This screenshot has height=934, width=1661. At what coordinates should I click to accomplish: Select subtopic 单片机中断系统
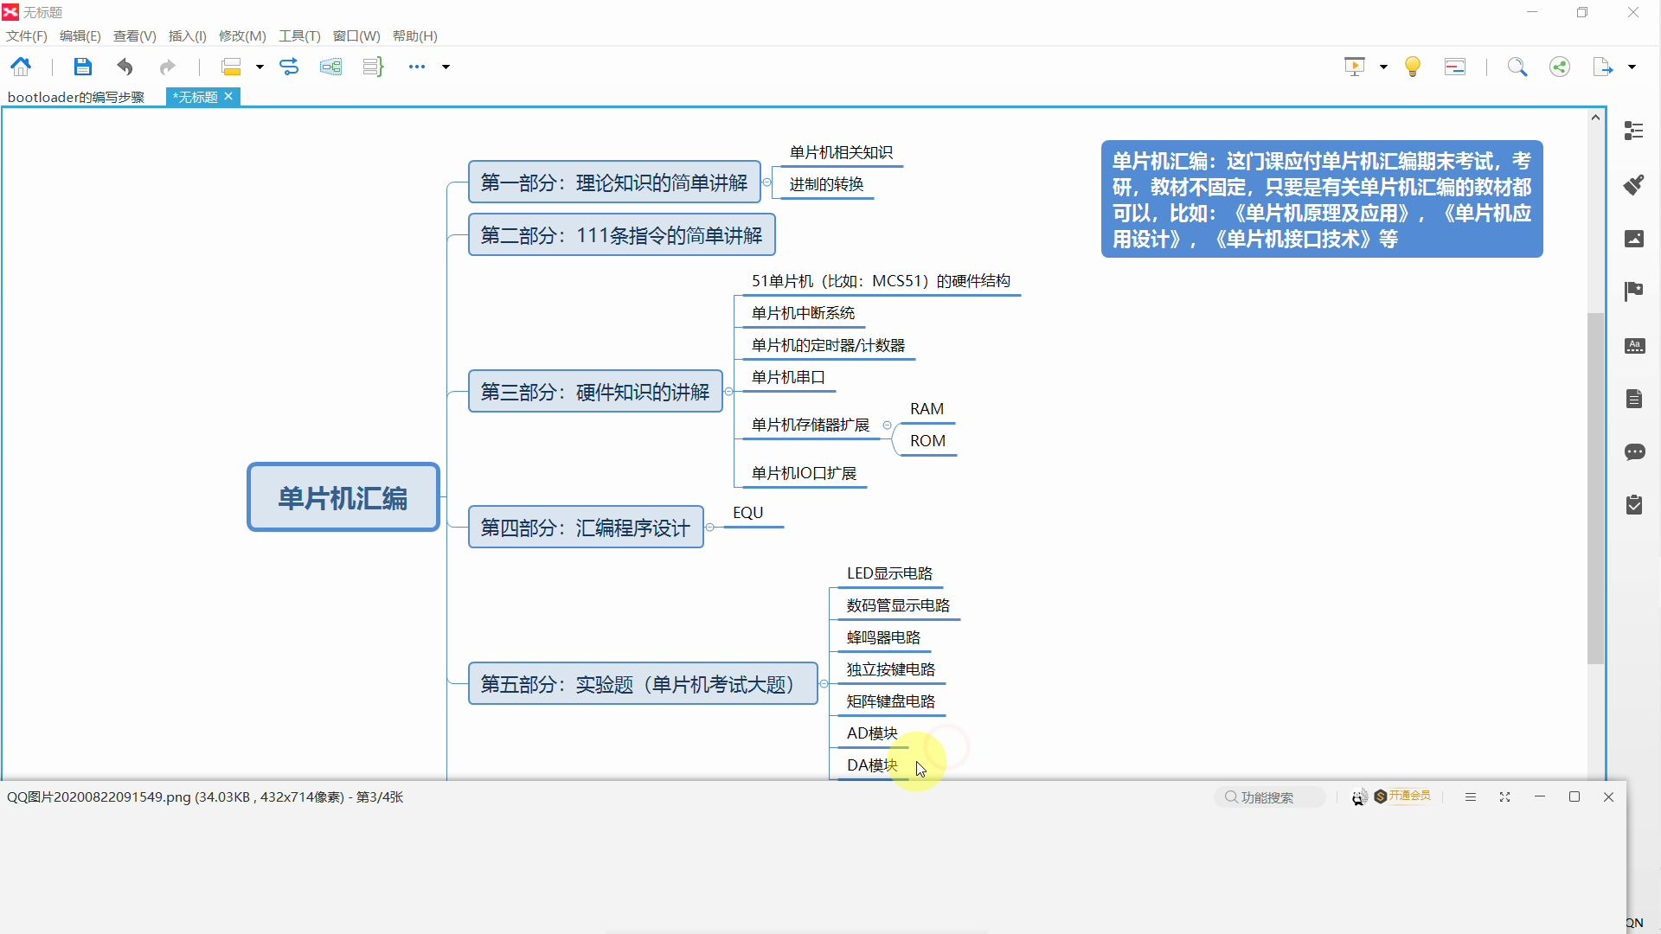tap(803, 313)
